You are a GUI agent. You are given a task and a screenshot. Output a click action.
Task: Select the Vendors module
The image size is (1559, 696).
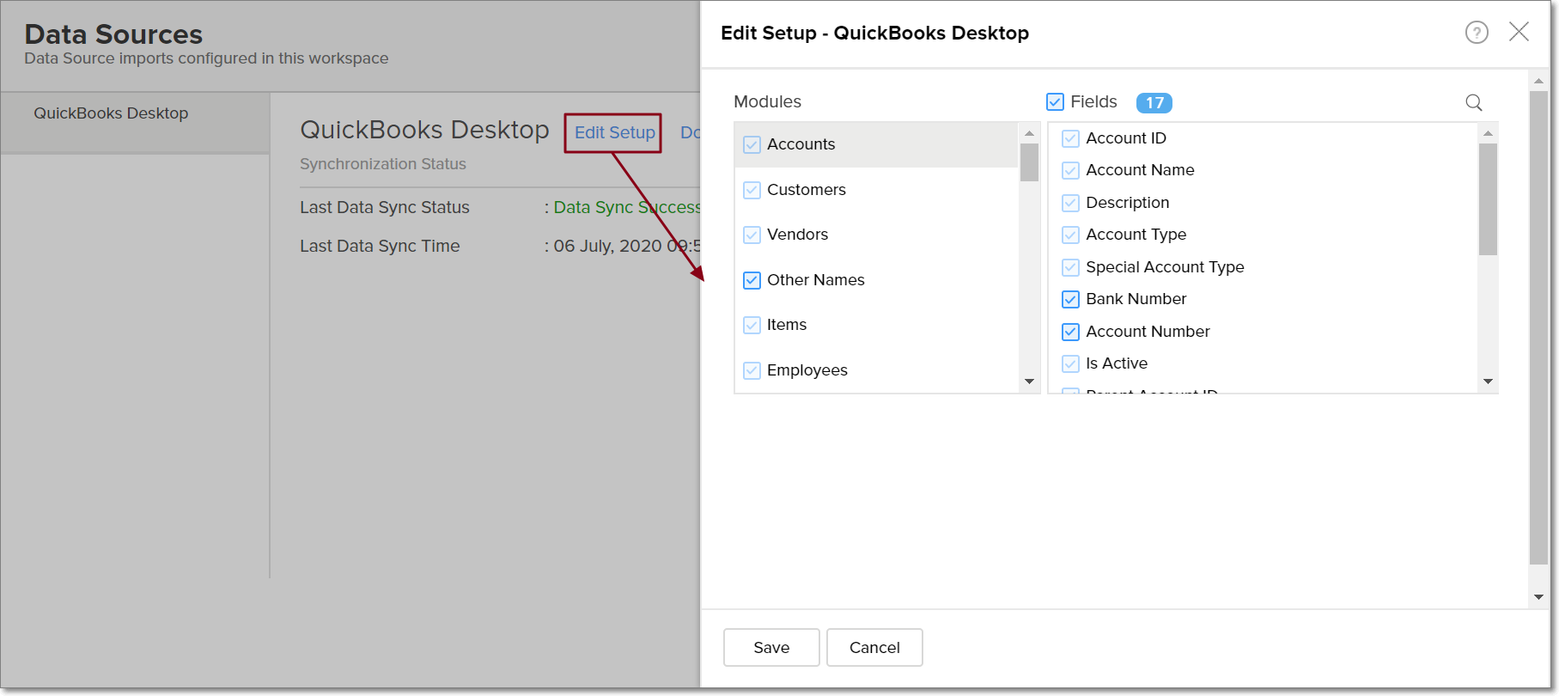pyautogui.click(x=797, y=235)
